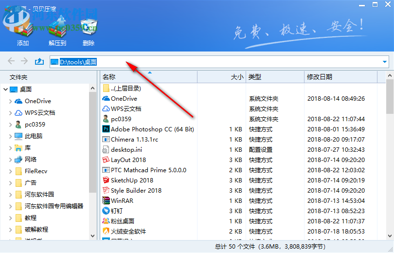Select WPS云文档 icon in file list
Screen dimensions: 394x253
[x=106, y=109]
